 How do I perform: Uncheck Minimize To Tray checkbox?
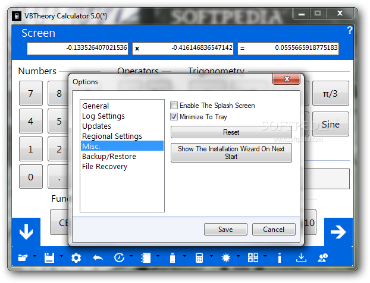174,116
